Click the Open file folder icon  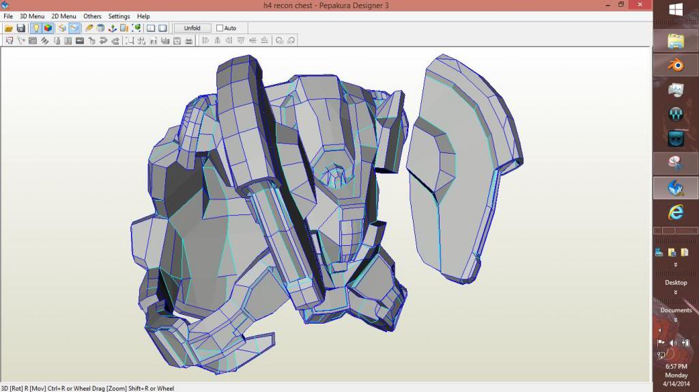9,28
